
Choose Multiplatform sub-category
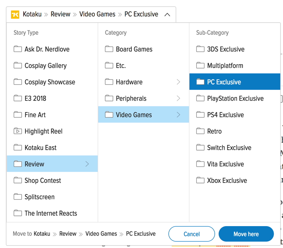235,65
